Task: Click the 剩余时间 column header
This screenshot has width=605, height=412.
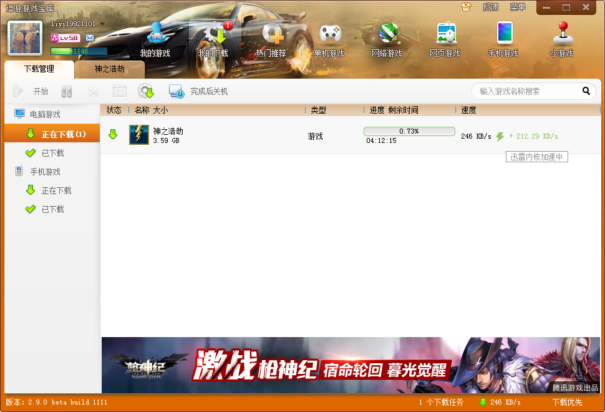Action: coord(403,110)
